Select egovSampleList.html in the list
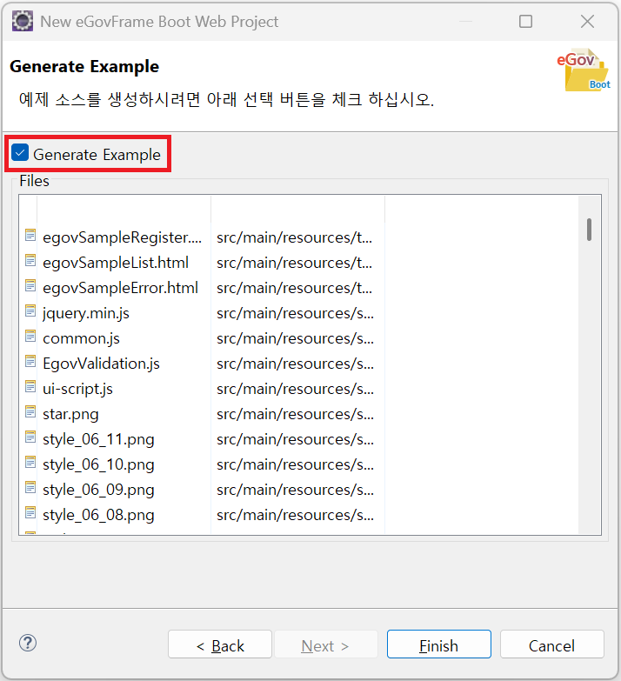621x681 pixels. pos(116,263)
